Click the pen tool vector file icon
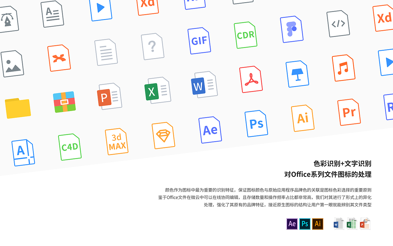This screenshot has width=393, height=246. (8, 19)
